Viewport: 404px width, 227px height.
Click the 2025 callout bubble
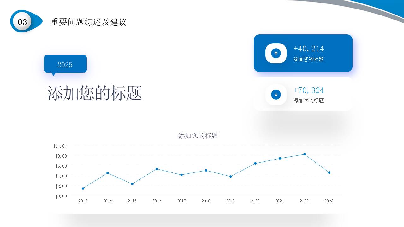pos(65,64)
